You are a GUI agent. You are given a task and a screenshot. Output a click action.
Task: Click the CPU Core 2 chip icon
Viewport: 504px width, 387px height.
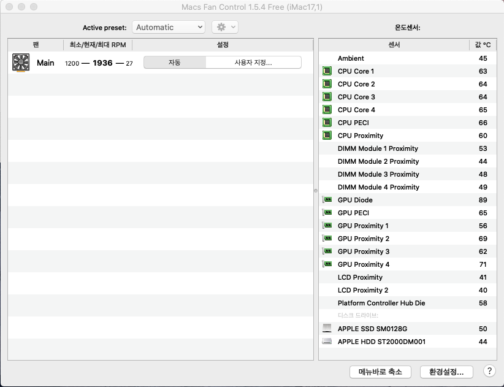coord(327,84)
